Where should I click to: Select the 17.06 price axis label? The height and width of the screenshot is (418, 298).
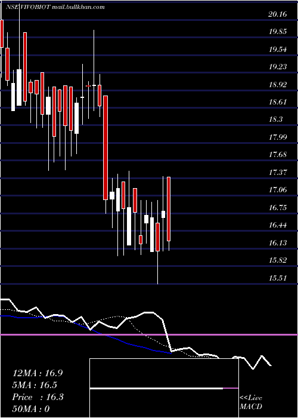pos(278,190)
